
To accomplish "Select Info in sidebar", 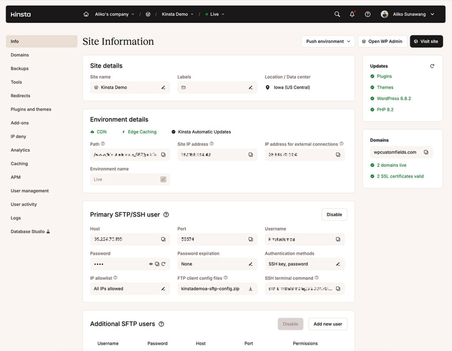I will pyautogui.click(x=41, y=41).
